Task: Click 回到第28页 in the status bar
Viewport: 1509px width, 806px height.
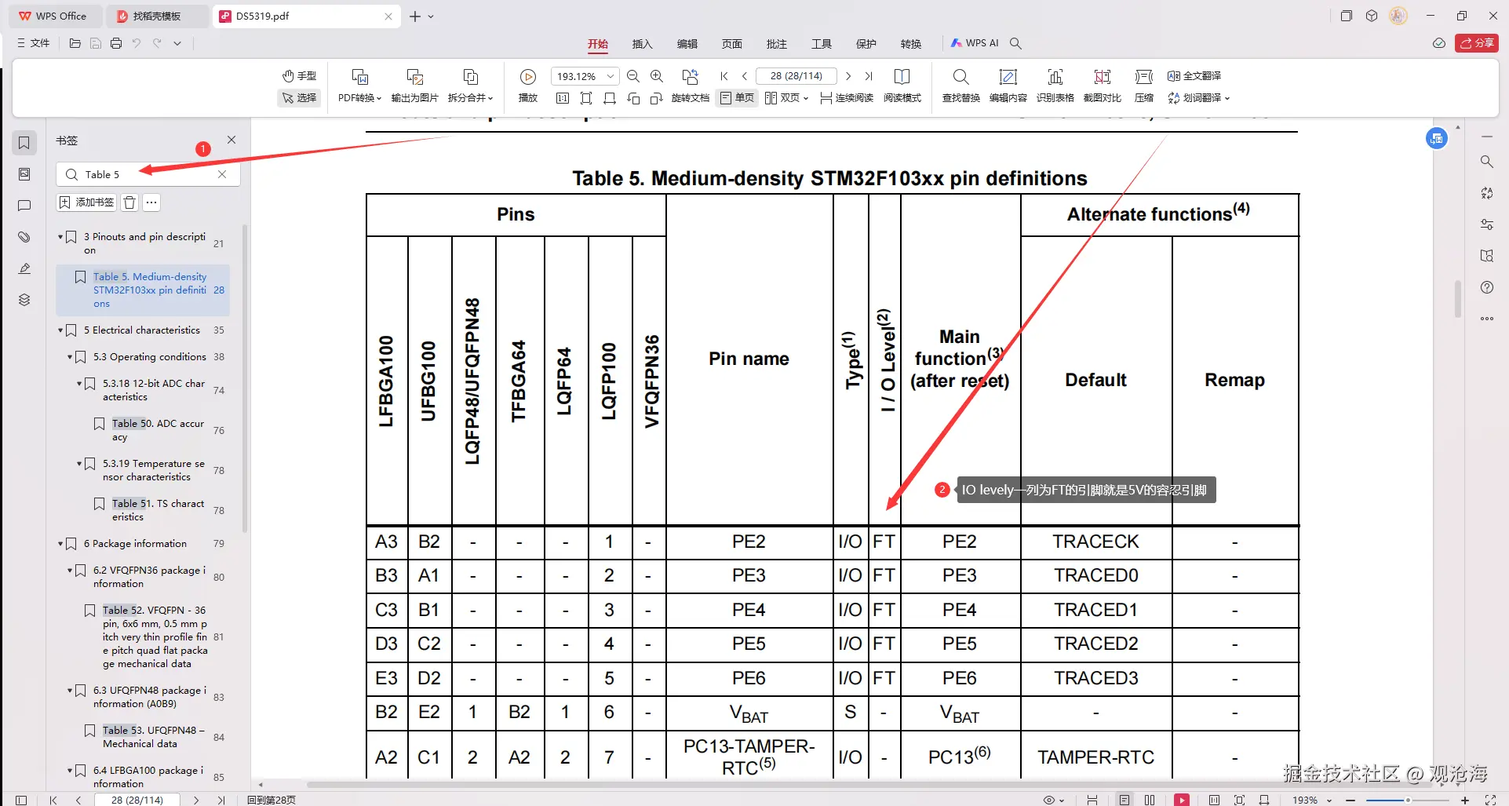Action: tap(272, 800)
